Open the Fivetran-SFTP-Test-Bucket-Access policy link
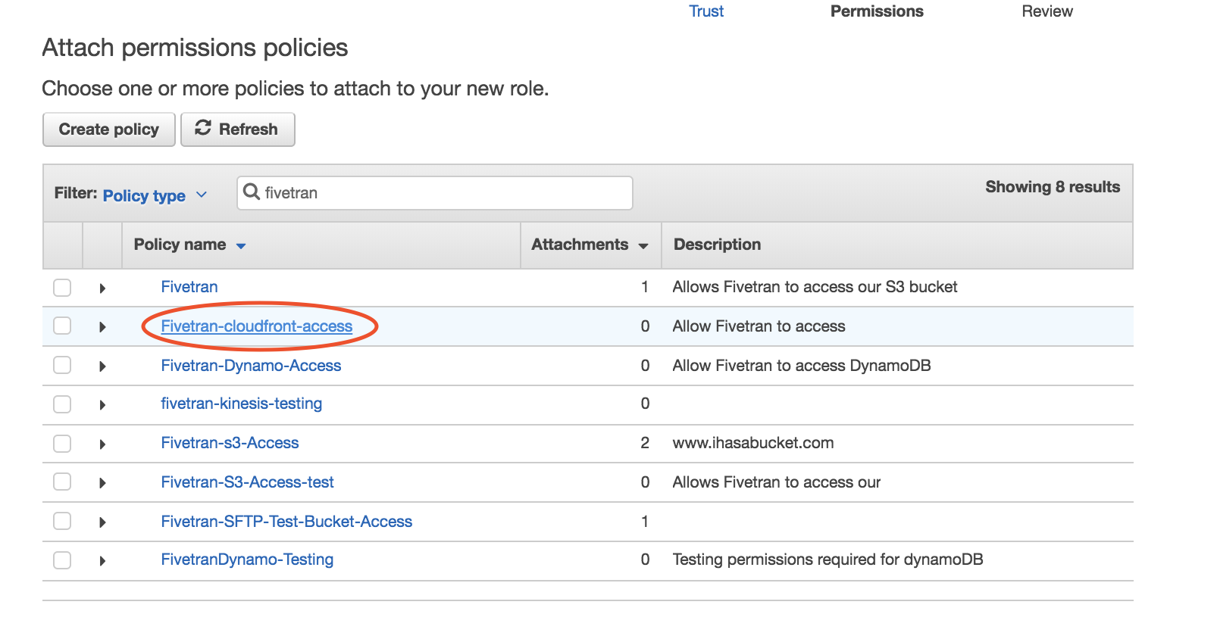The height and width of the screenshot is (636, 1217). pyautogui.click(x=286, y=522)
